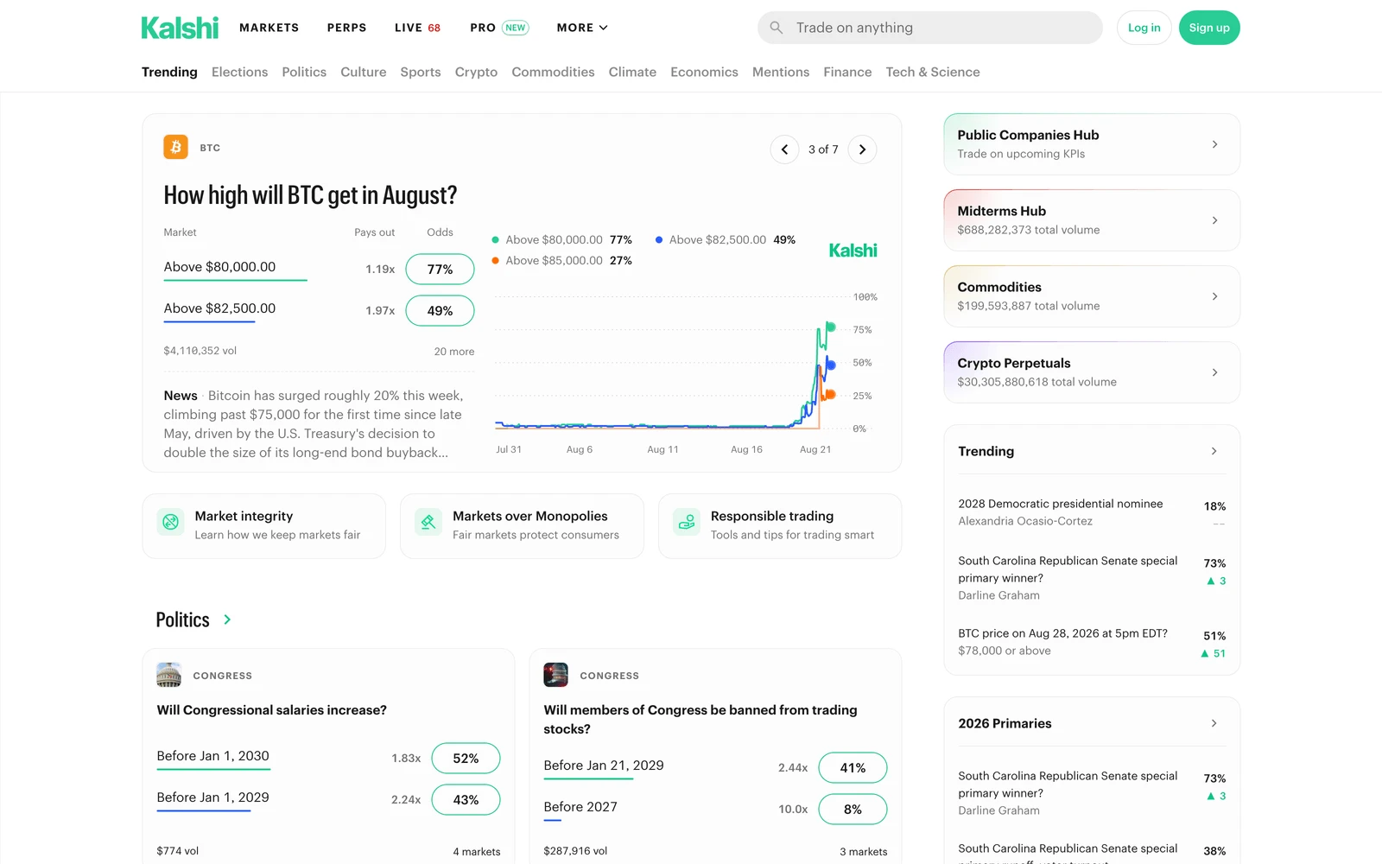Select the Tech & Science tab
Viewport: 1382px width, 864px height.
933,72
